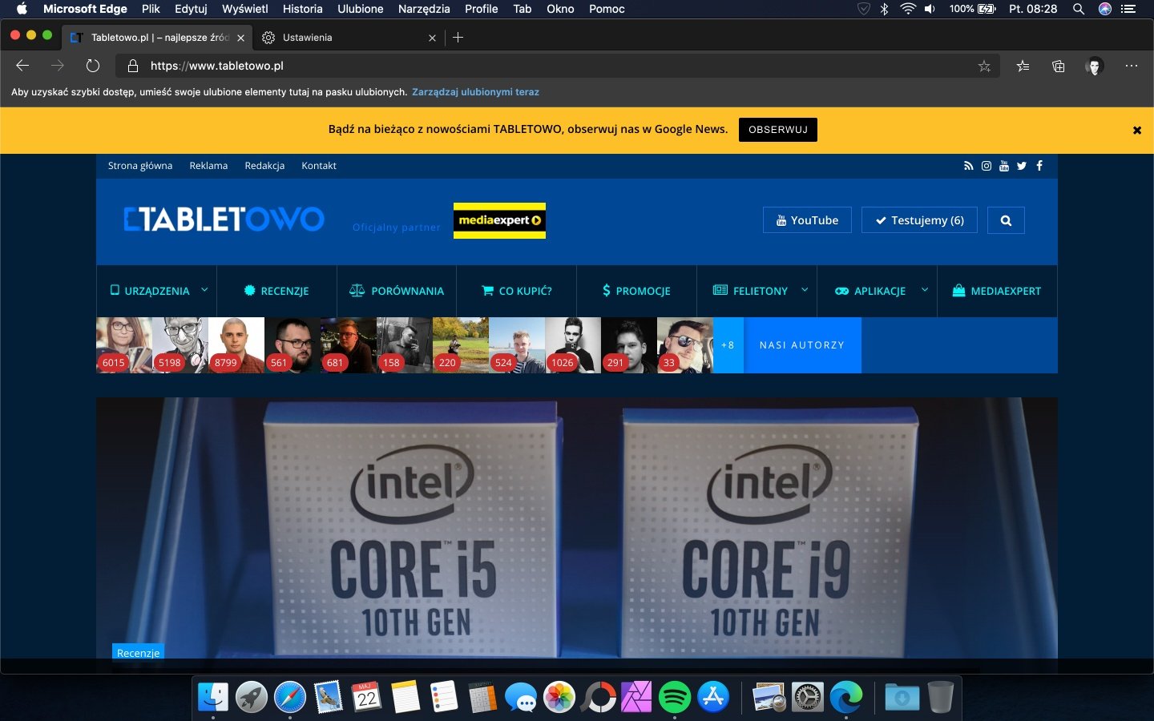Open the Edge user profile avatar
The width and height of the screenshot is (1154, 721).
[x=1095, y=66]
